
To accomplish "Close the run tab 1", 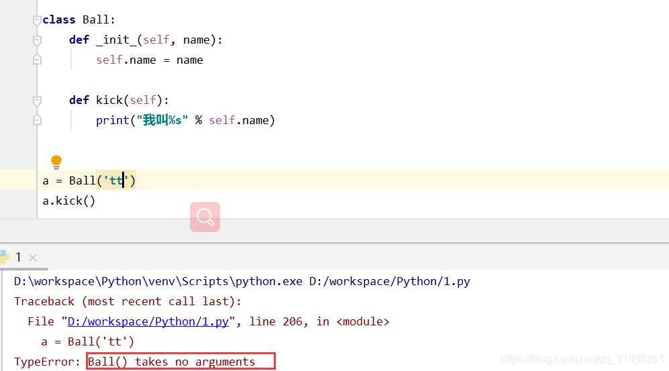I will point(33,258).
